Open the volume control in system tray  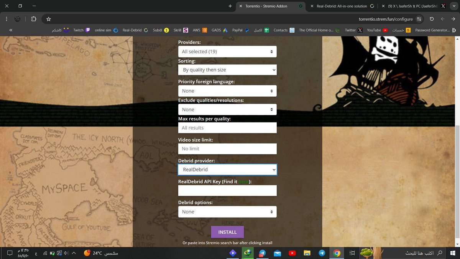66,253
